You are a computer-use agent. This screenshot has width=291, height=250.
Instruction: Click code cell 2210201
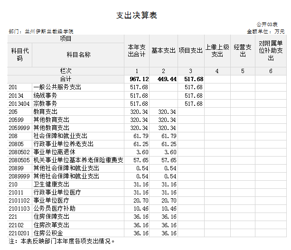19,233
